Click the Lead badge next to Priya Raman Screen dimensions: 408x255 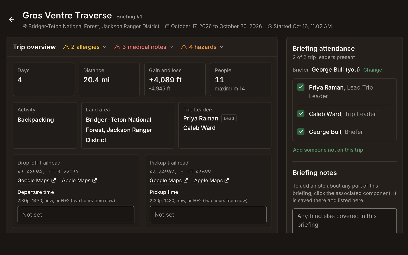229,118
